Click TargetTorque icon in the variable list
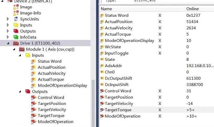214x127 pixels. [102, 110]
